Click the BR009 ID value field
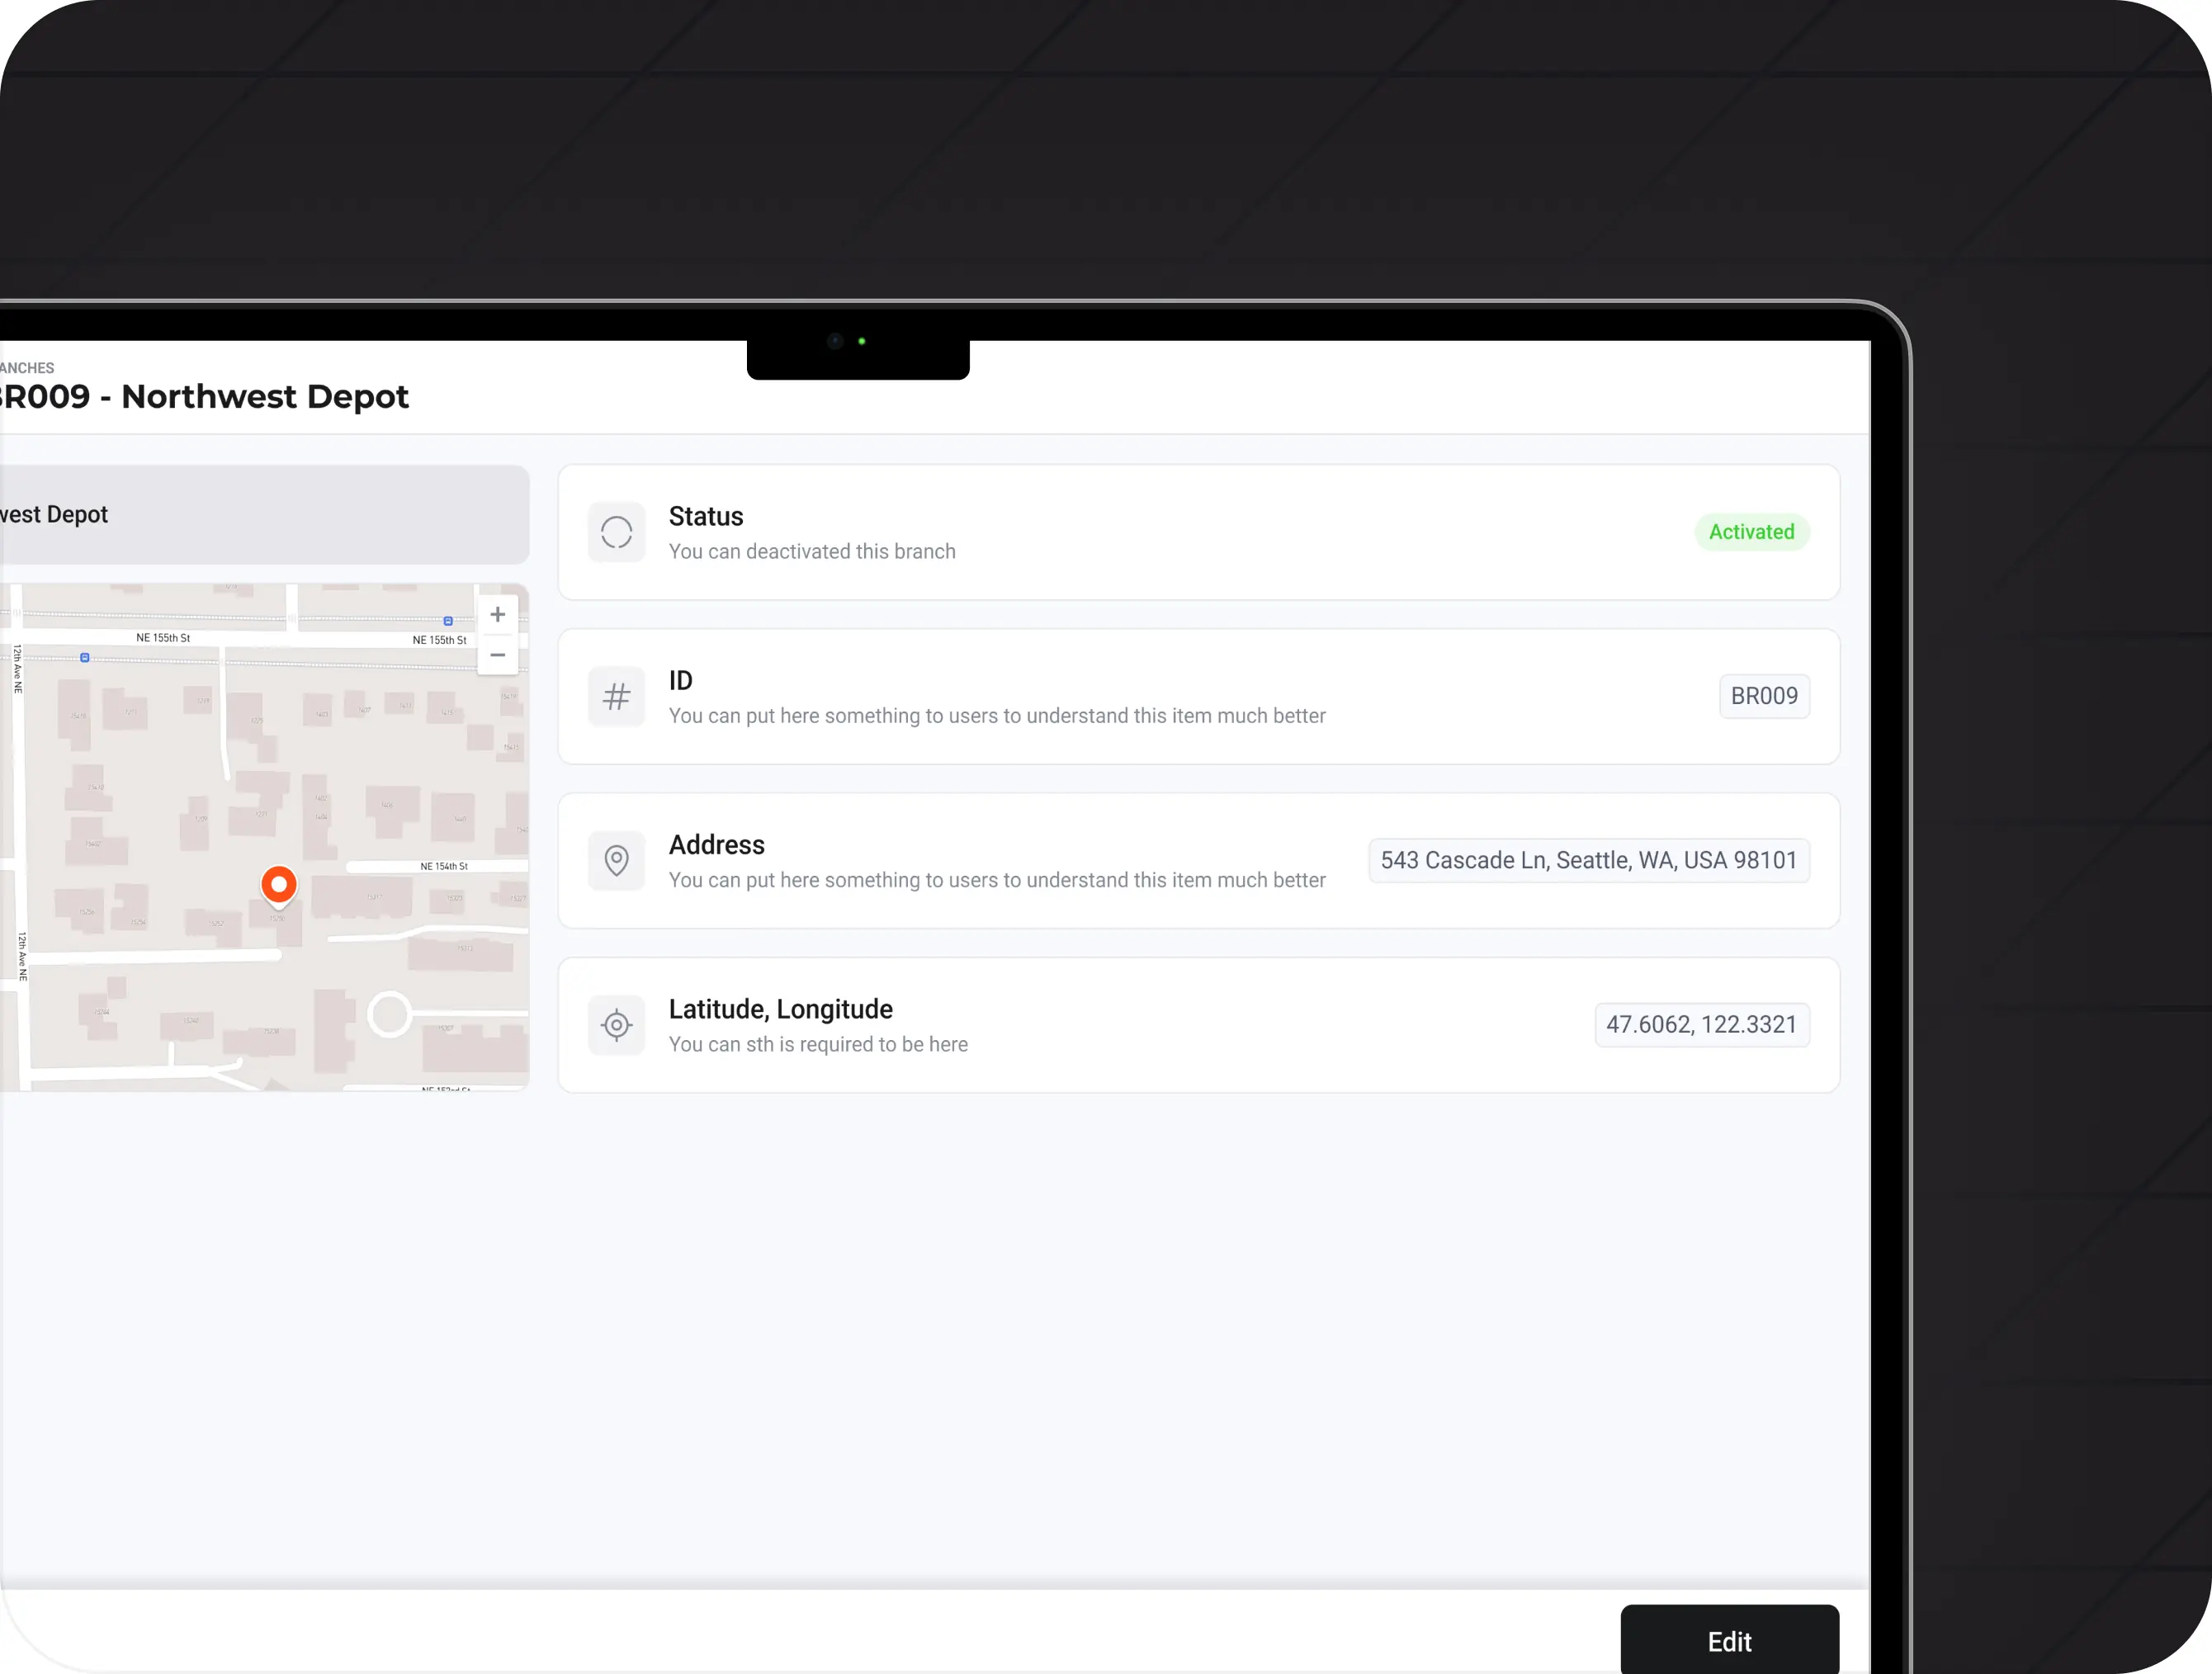The image size is (2212, 1674). pyautogui.click(x=1763, y=696)
